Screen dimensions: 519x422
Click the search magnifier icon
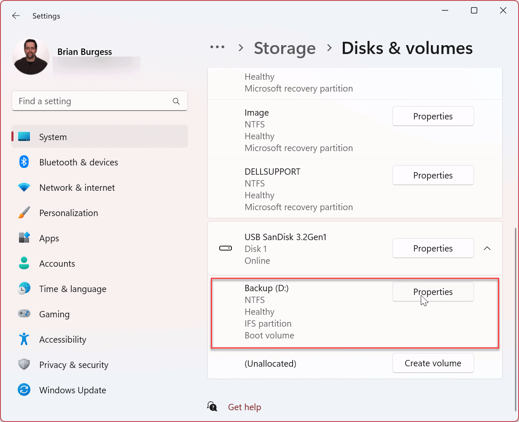click(x=176, y=101)
